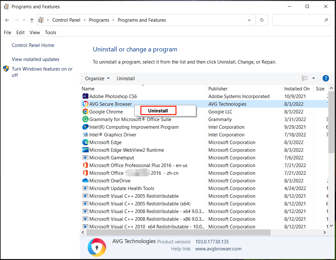
Task: Open the View menu
Action: (x=35, y=32)
